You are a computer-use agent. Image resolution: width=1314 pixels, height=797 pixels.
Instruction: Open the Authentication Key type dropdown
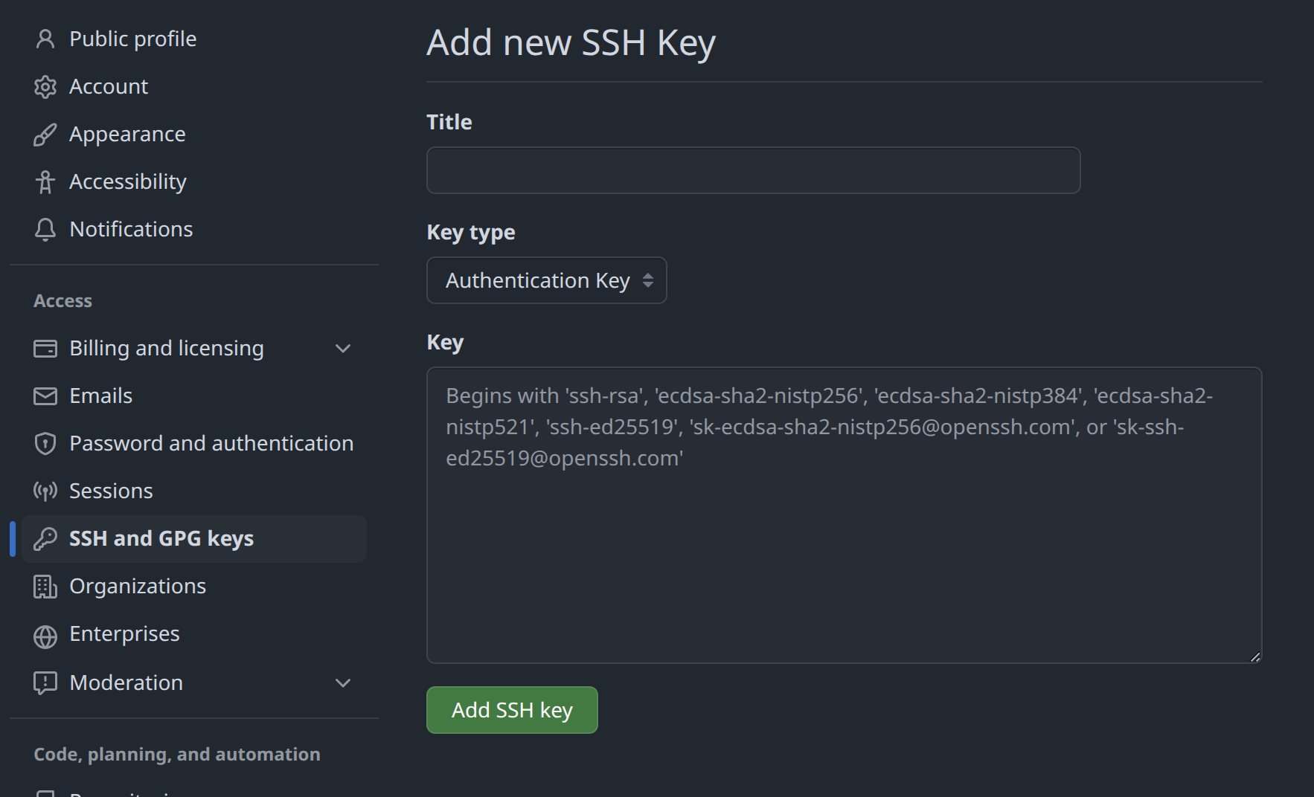(x=547, y=280)
